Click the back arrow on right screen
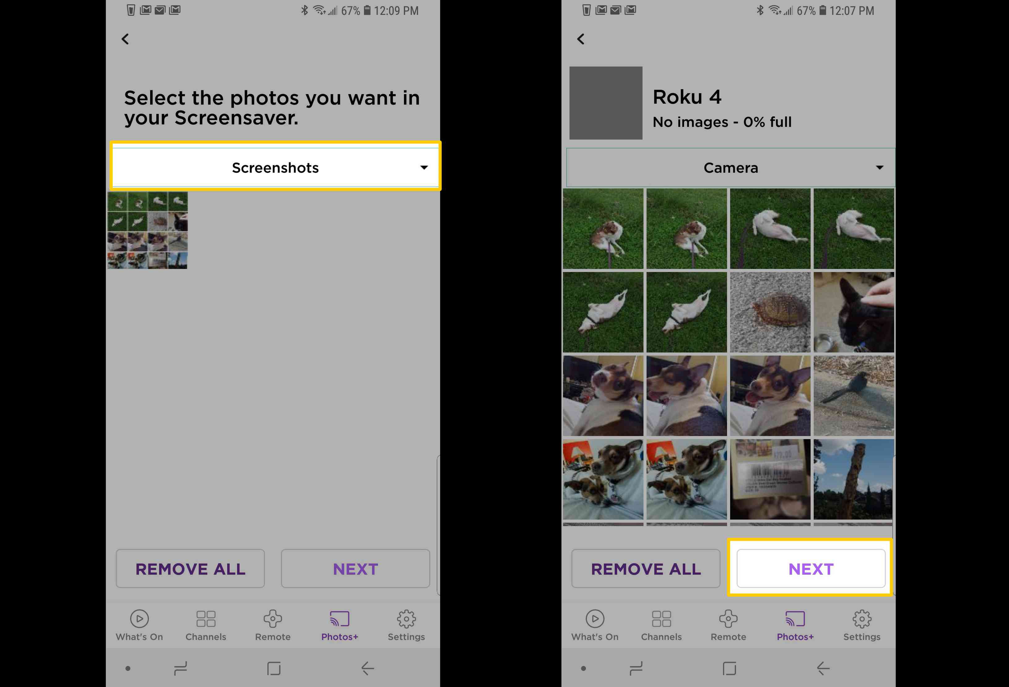The height and width of the screenshot is (687, 1009). [582, 39]
